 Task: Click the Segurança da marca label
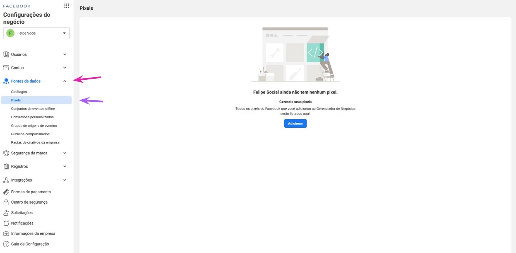click(x=29, y=153)
